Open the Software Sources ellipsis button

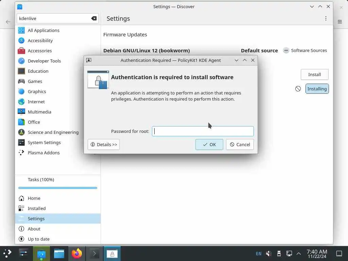pyautogui.click(x=286, y=51)
